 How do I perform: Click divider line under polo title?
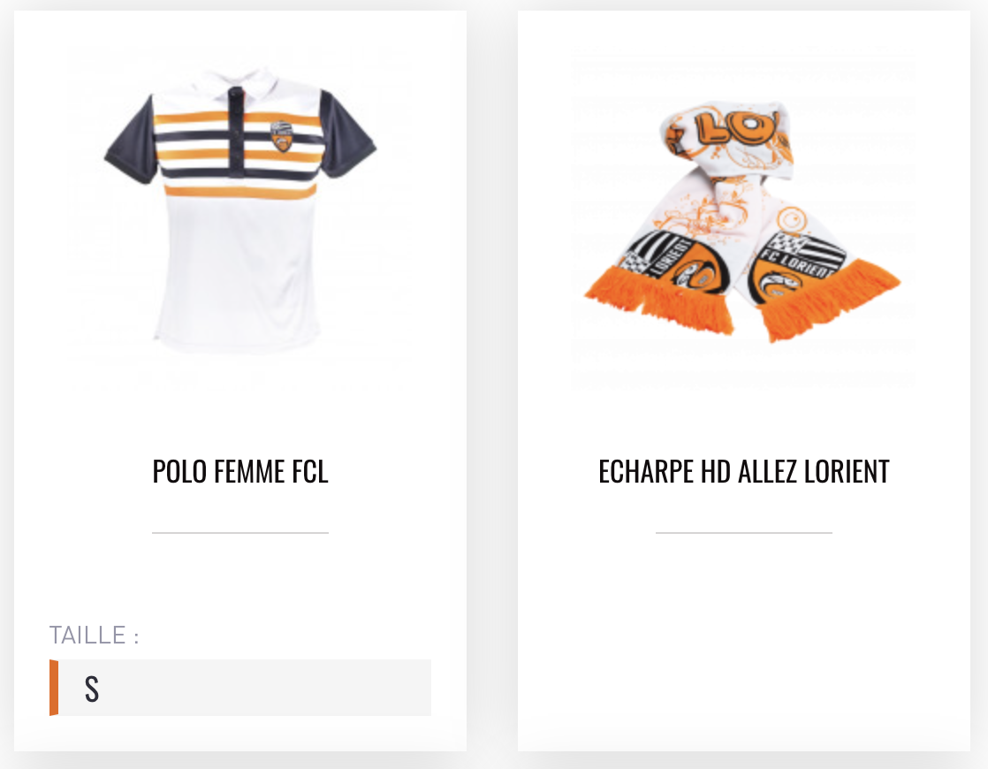[240, 533]
